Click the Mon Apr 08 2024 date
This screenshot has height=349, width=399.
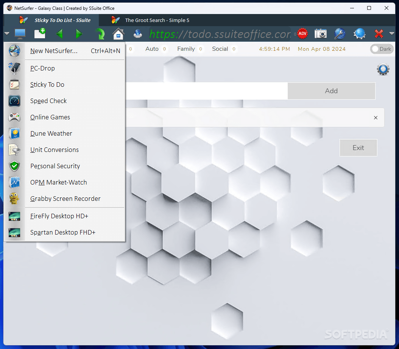point(322,49)
